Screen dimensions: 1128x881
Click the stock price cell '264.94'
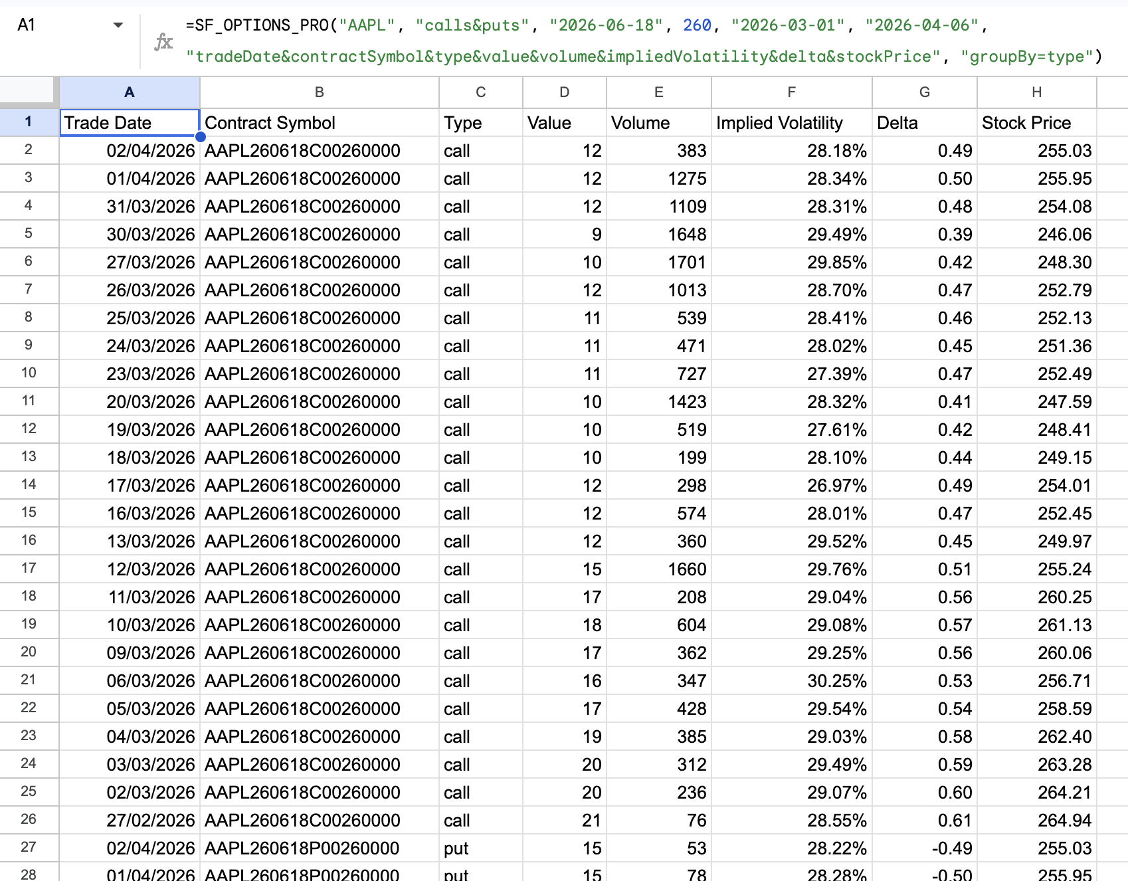[x=1037, y=821]
